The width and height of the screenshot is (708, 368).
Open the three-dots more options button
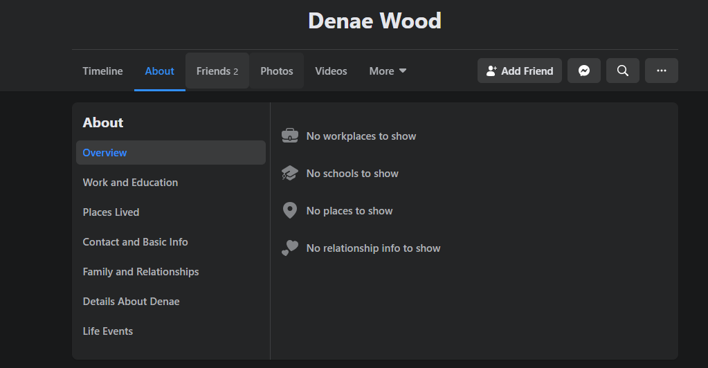(662, 71)
